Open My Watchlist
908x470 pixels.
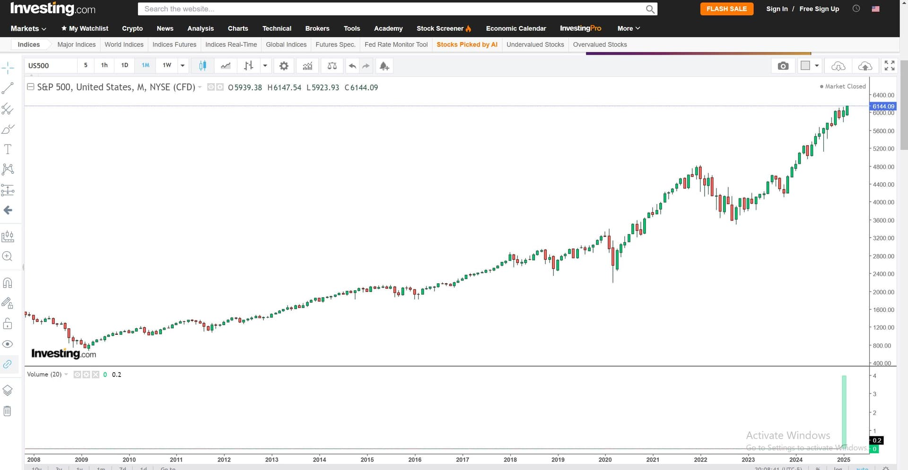coord(85,28)
